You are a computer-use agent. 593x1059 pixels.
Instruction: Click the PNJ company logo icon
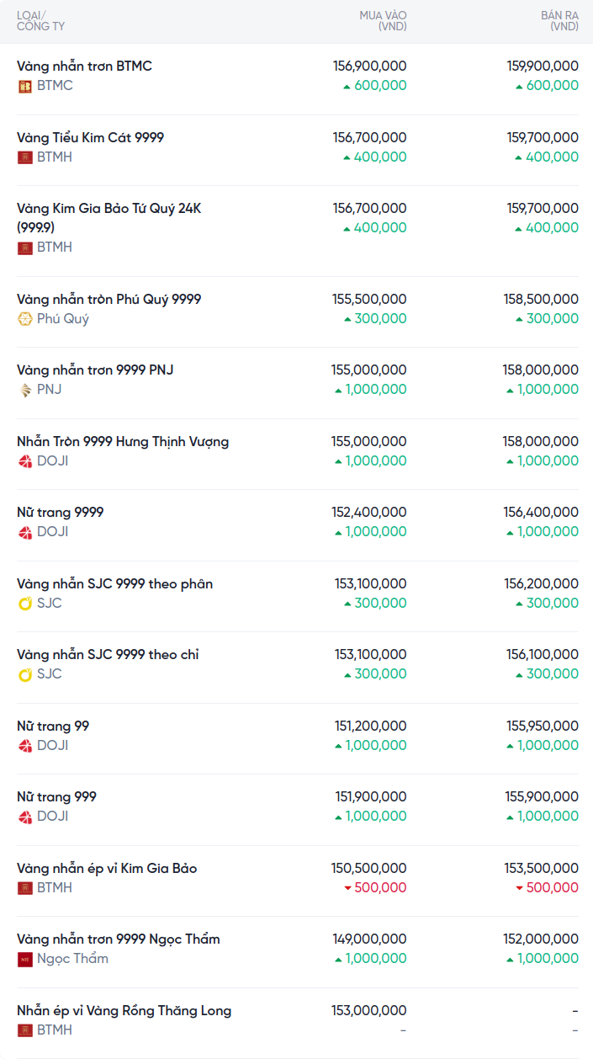[25, 390]
